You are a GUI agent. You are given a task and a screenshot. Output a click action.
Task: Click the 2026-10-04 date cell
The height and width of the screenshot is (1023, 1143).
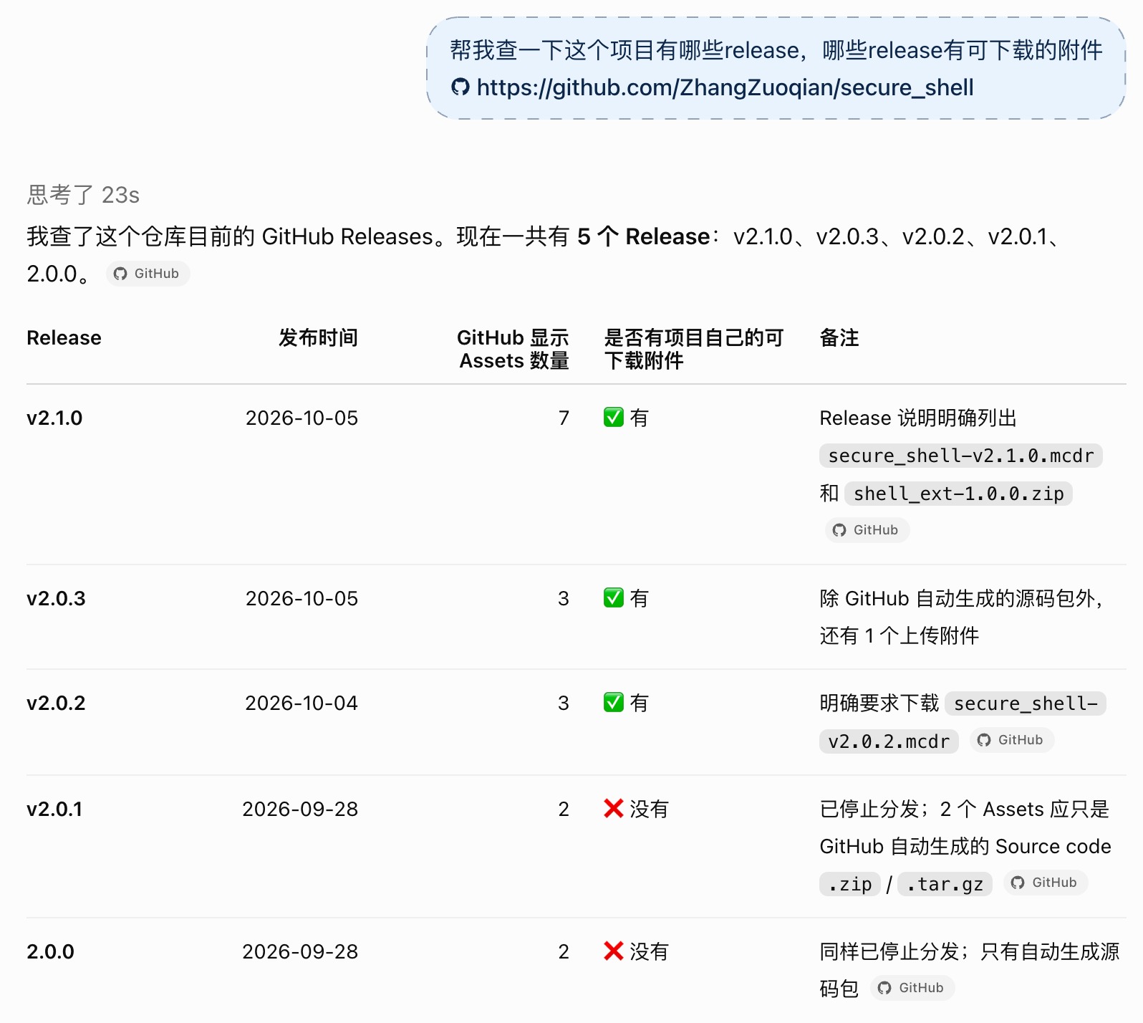pos(302,703)
